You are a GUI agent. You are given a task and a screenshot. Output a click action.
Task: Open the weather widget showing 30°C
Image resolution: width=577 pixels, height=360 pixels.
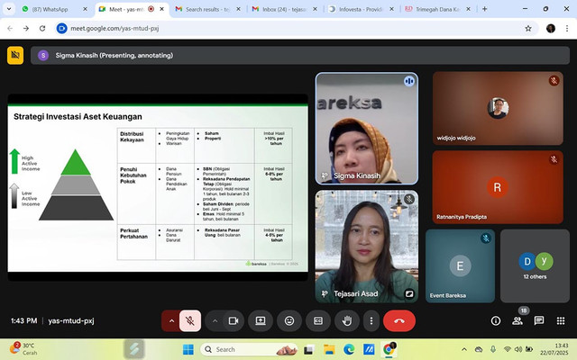click(24, 349)
